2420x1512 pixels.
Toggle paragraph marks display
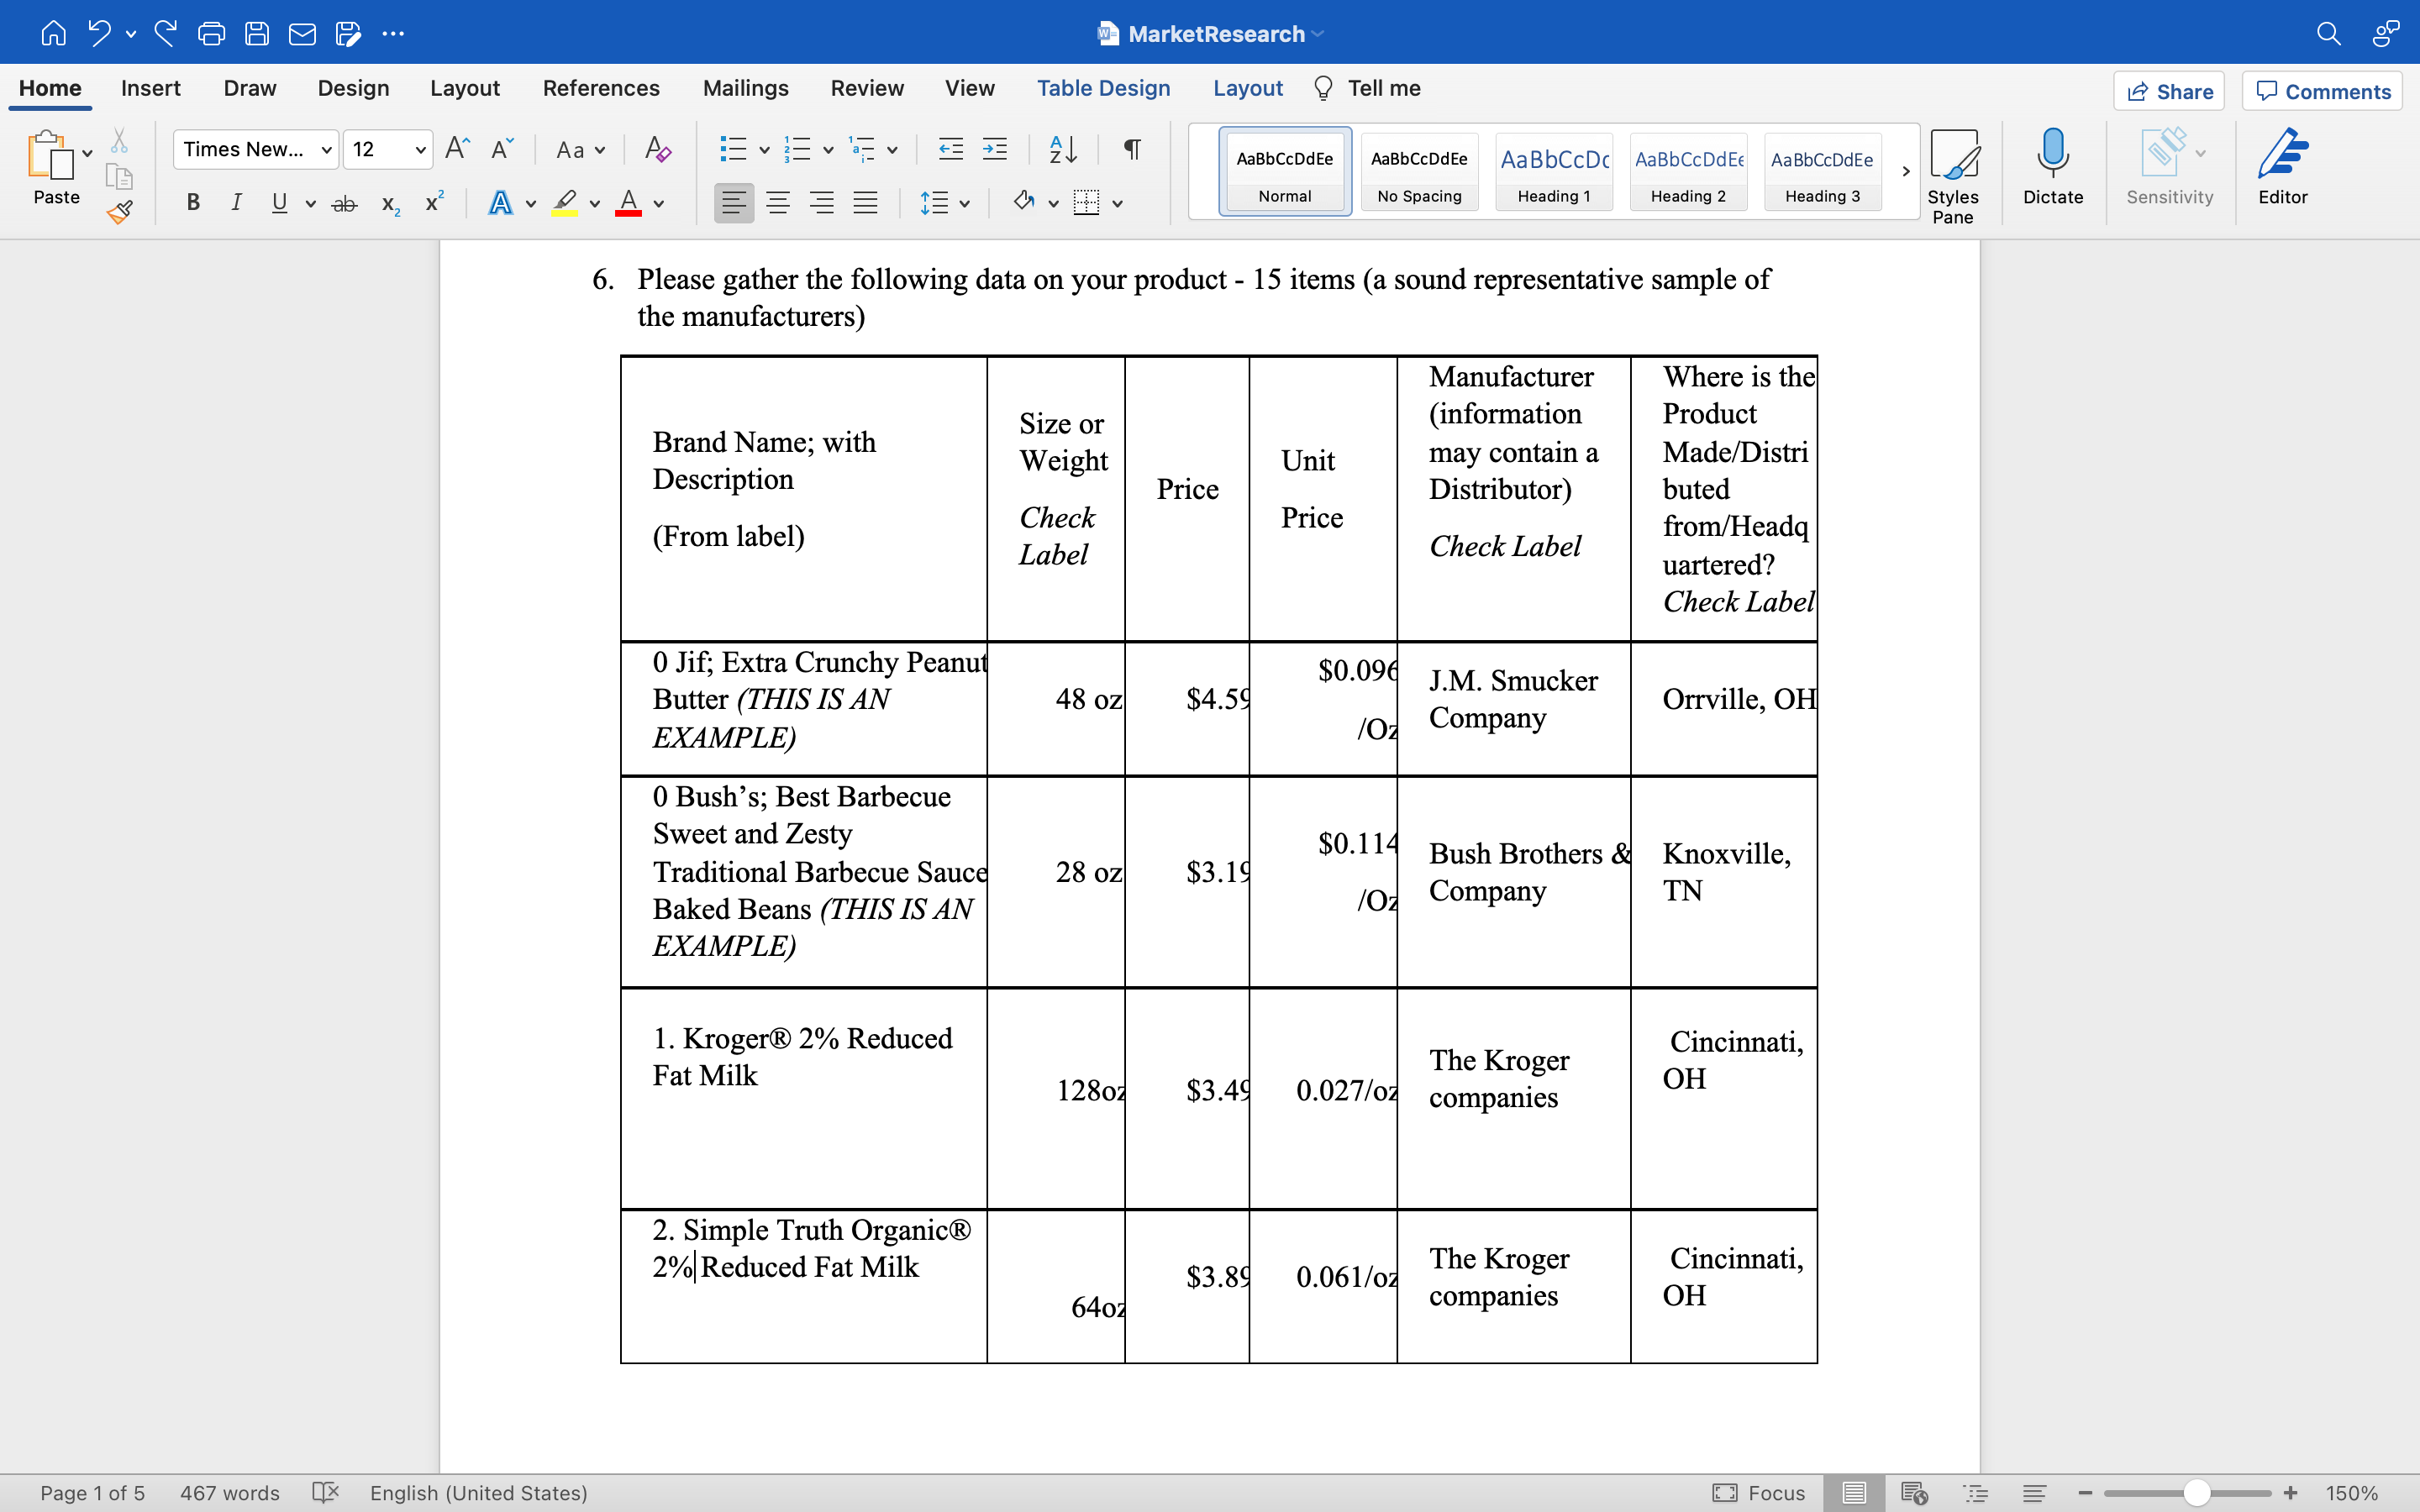click(x=1131, y=149)
